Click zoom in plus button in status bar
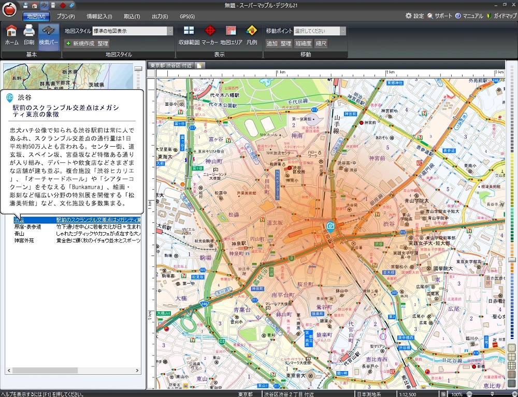 pos(515,394)
